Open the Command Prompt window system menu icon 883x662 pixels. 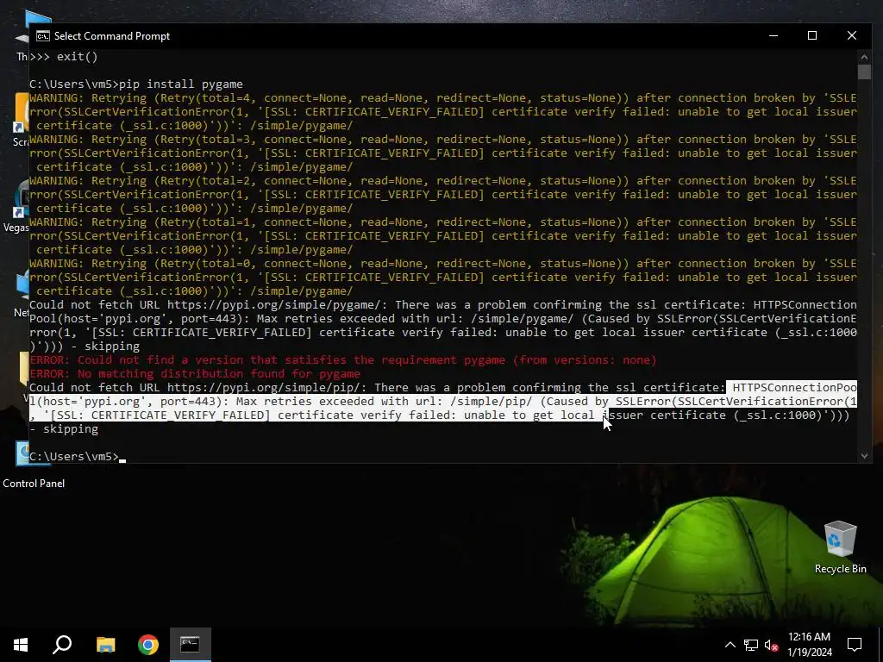click(43, 36)
